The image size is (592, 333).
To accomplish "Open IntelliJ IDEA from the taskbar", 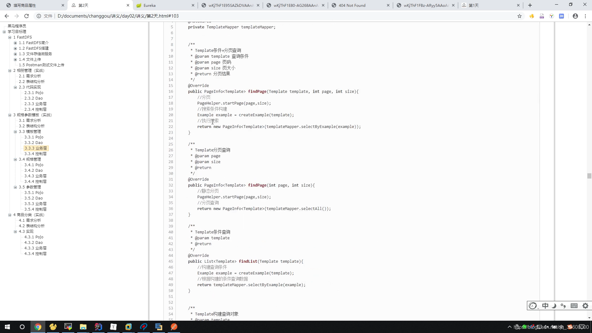I will click(98, 327).
